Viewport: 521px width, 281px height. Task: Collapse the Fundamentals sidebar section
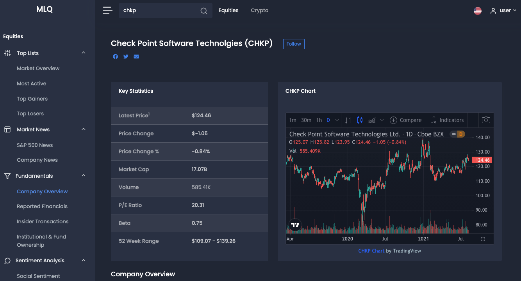(x=83, y=175)
